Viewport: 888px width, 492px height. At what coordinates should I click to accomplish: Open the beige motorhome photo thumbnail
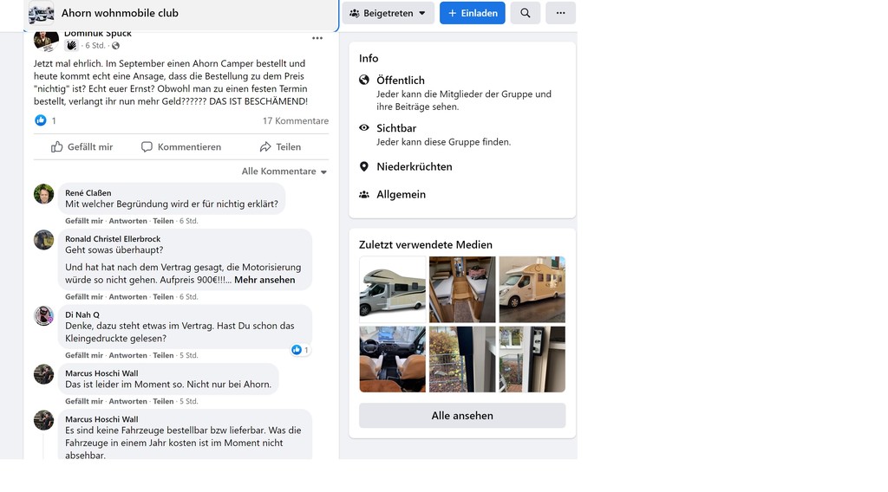point(532,289)
